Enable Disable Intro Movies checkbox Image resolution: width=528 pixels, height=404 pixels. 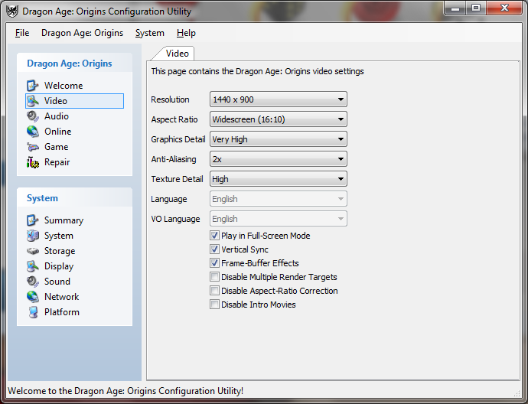point(214,305)
